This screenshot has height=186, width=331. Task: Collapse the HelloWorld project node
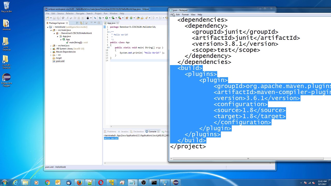[48, 27]
